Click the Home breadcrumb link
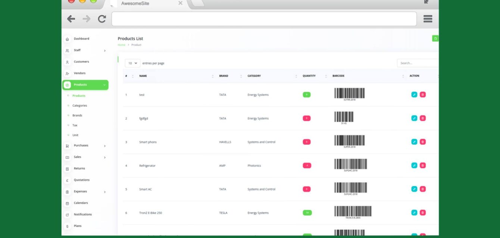The width and height of the screenshot is (500, 238). (121, 45)
